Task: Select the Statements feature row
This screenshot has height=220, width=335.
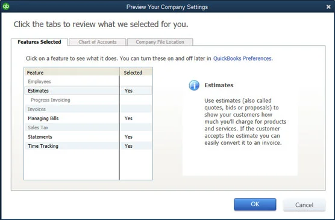Action: click(x=88, y=137)
